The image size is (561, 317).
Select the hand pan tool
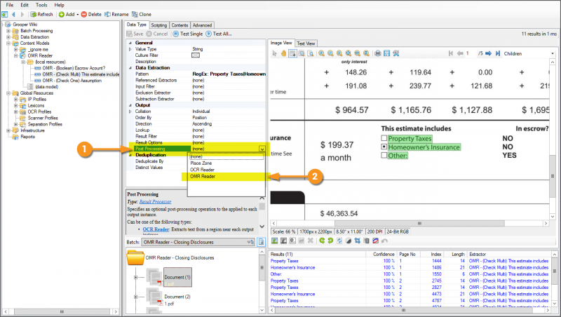point(283,53)
